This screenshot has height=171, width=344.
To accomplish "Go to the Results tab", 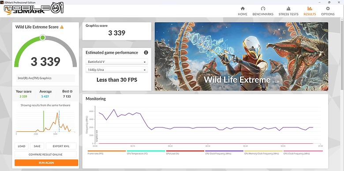I will point(310,11).
